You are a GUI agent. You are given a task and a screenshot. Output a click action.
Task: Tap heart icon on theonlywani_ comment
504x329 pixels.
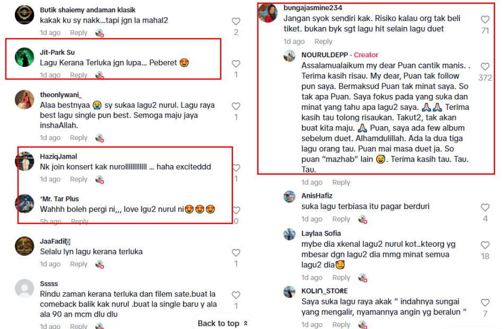click(236, 106)
